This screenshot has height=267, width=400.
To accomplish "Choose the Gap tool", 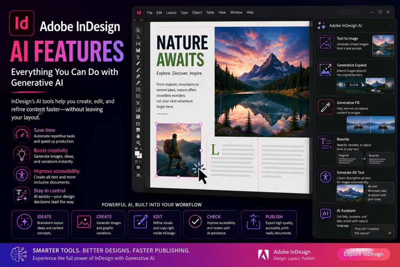I will coord(138,43).
